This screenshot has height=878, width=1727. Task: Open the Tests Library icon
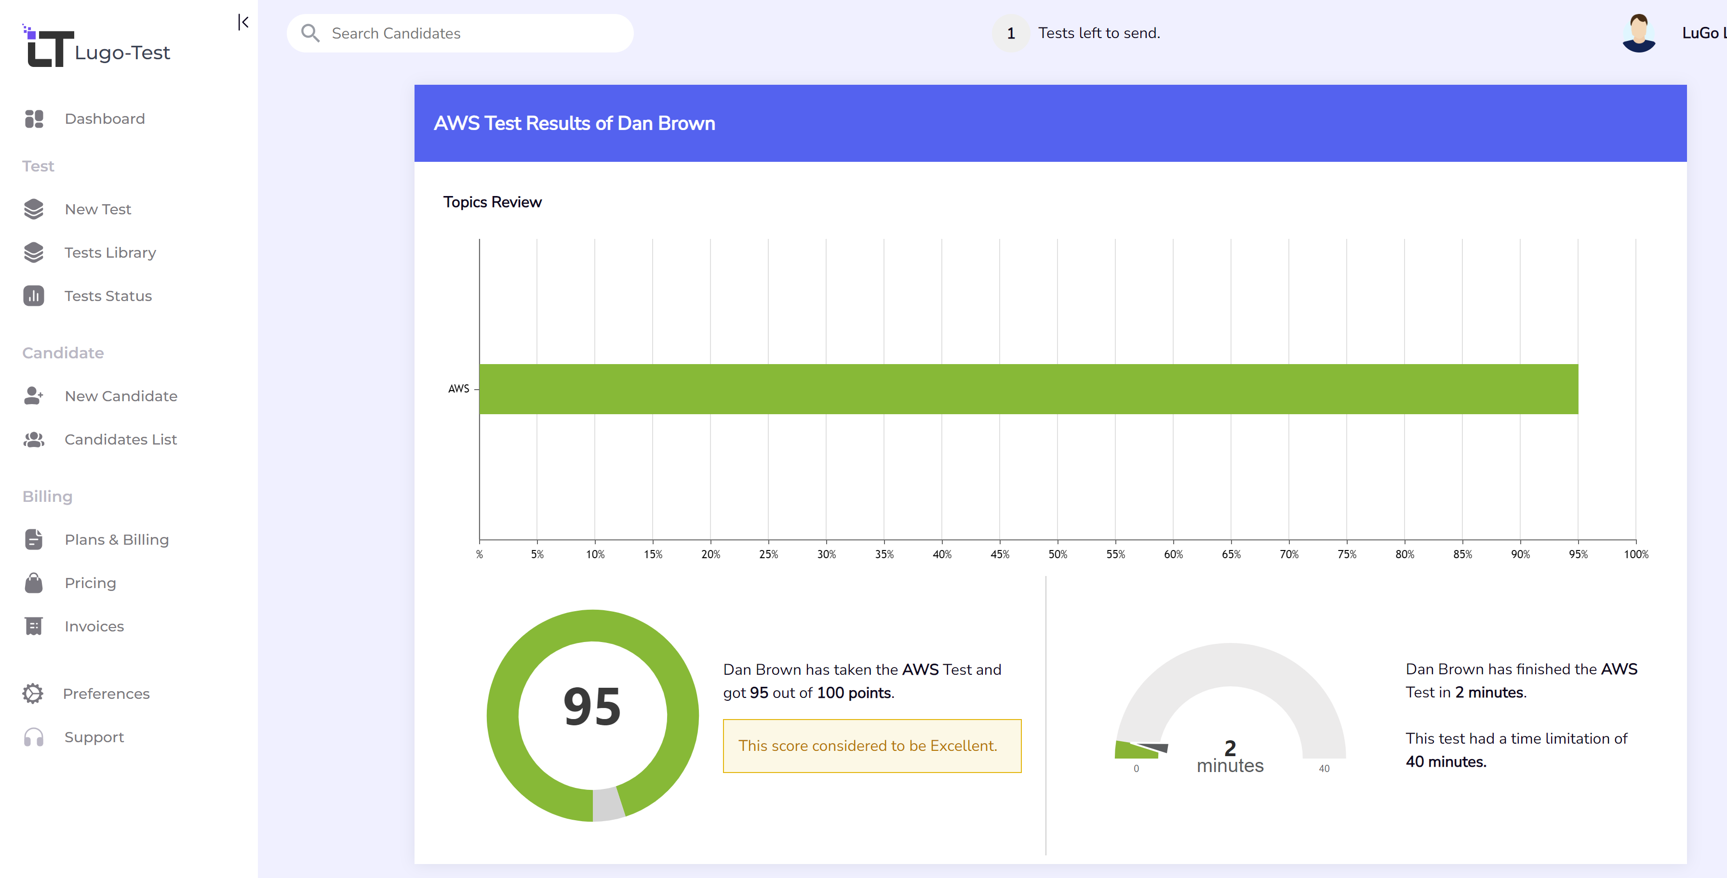(34, 252)
